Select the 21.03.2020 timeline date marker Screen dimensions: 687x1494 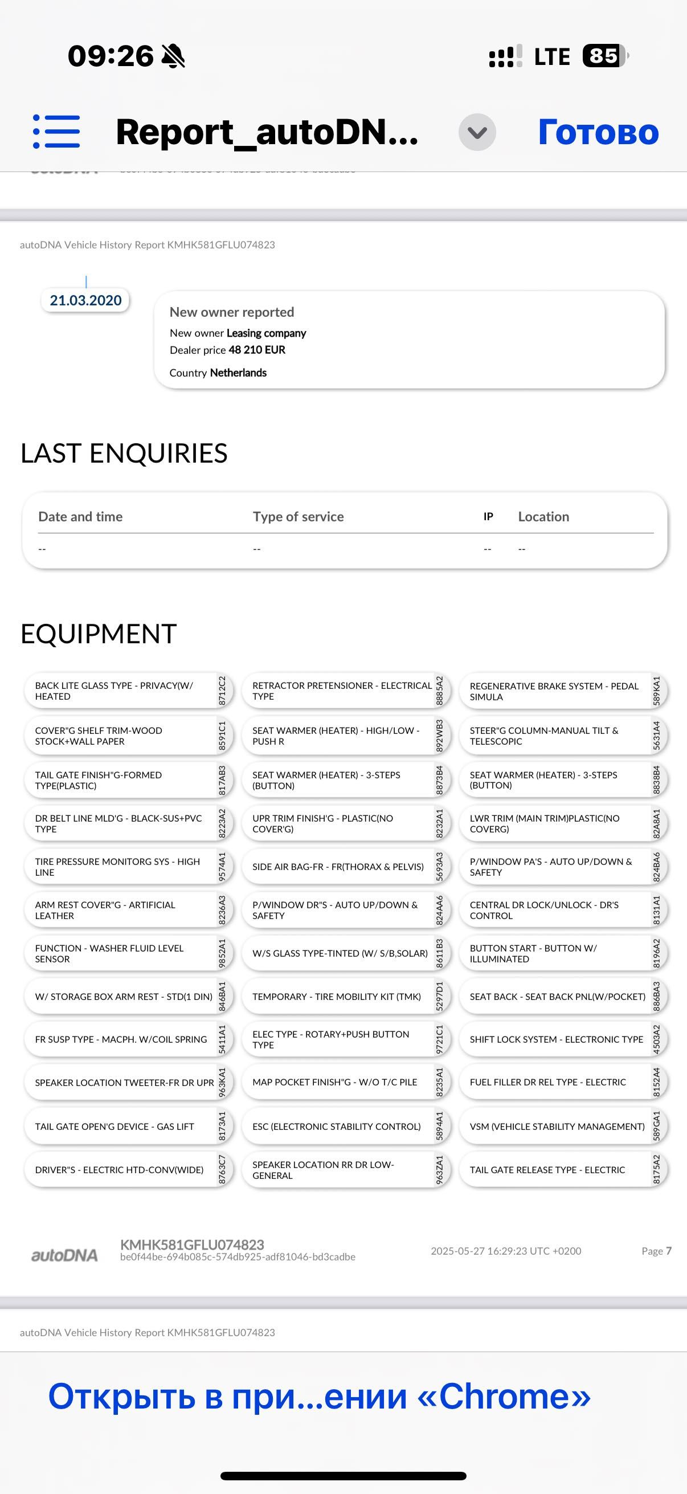pyautogui.click(x=85, y=300)
